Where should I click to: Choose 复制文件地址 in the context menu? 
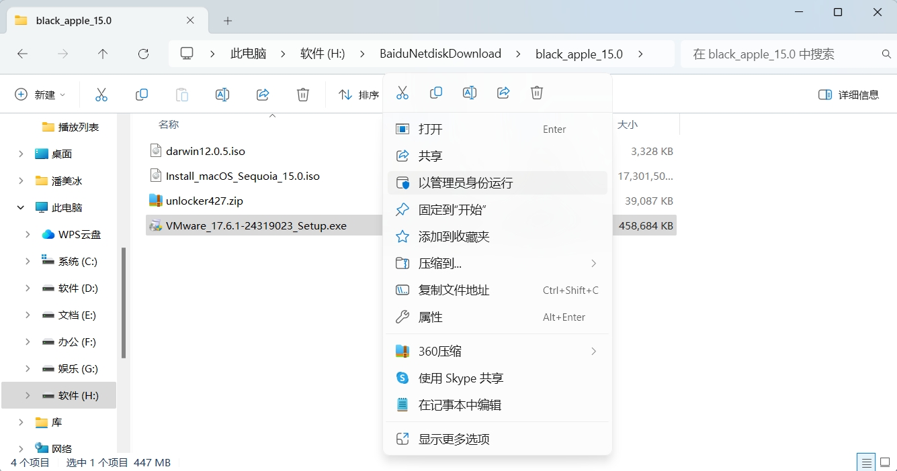(497, 290)
